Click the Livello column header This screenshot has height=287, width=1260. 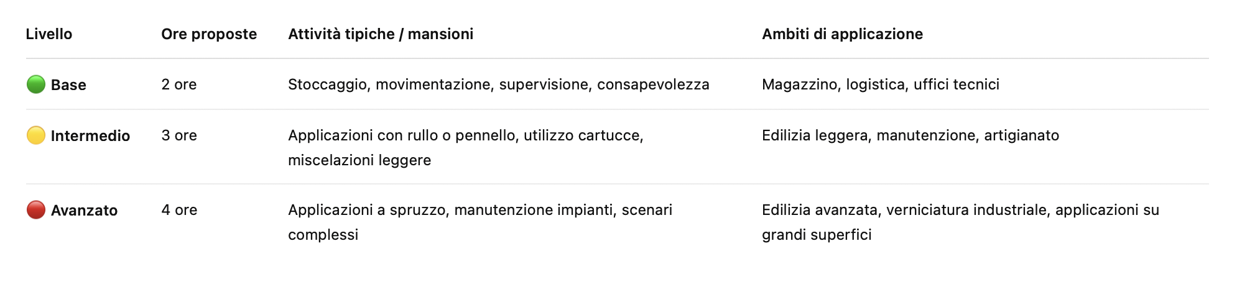click(x=49, y=34)
